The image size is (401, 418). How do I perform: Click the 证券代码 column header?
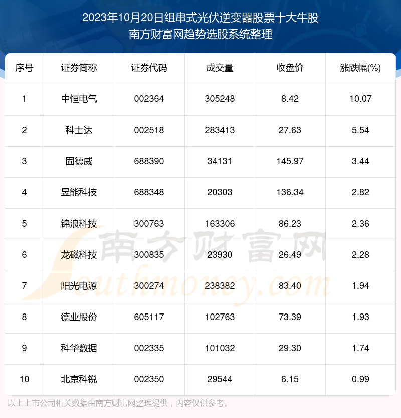[x=149, y=68]
